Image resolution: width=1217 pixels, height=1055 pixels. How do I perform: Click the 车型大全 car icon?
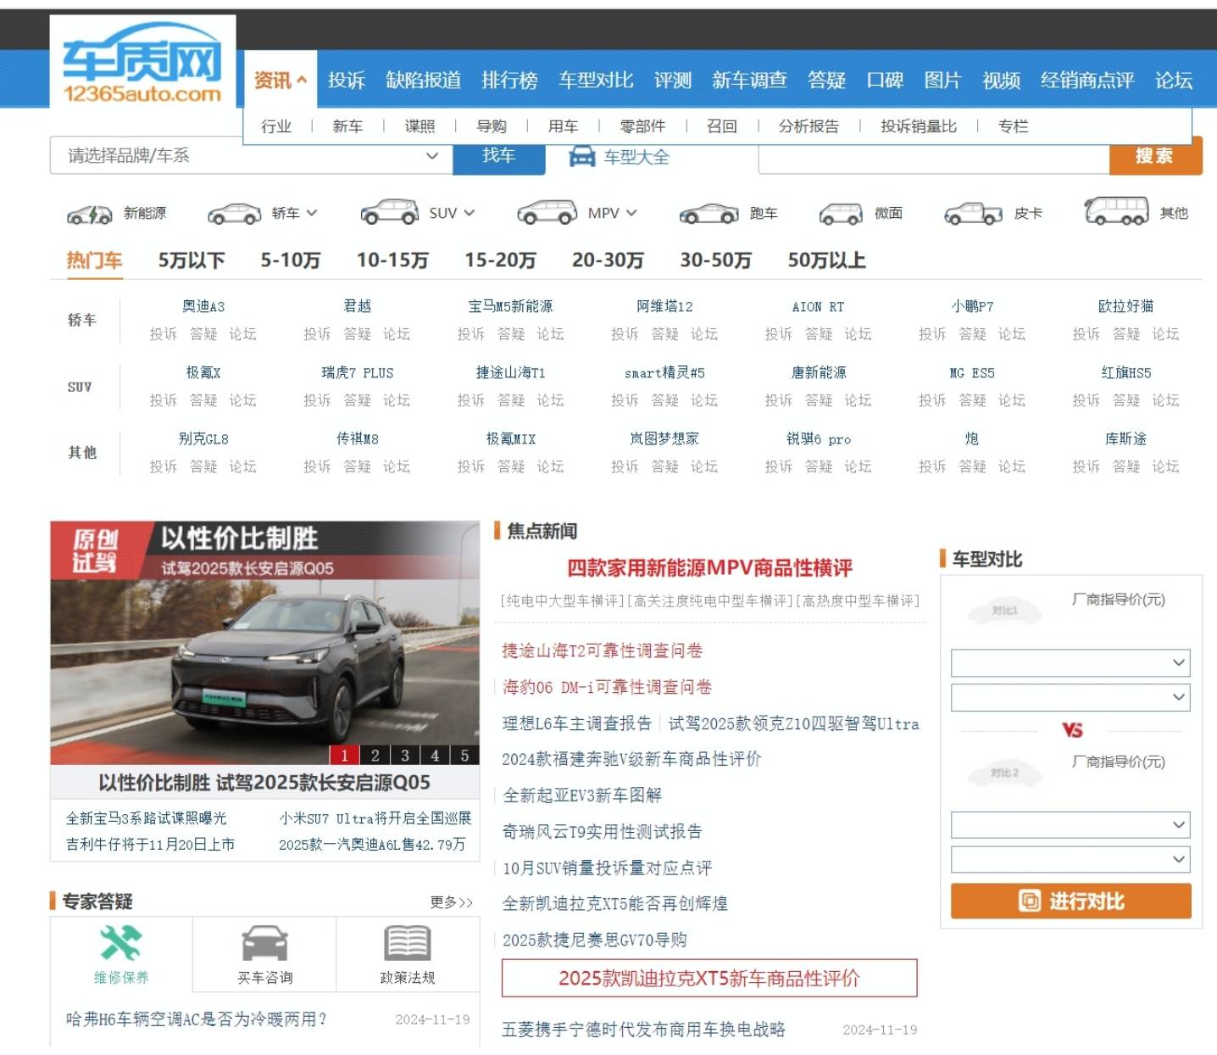click(x=582, y=156)
